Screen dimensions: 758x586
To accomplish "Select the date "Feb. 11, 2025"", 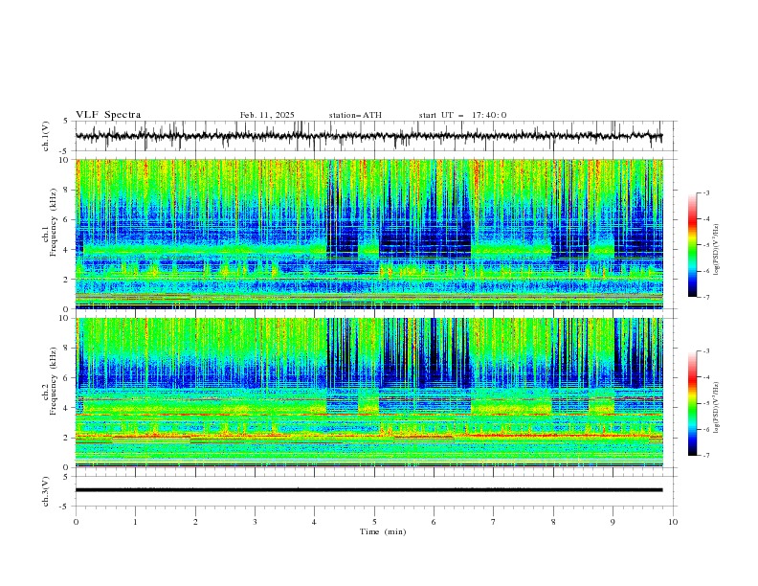I will pyautogui.click(x=267, y=115).
